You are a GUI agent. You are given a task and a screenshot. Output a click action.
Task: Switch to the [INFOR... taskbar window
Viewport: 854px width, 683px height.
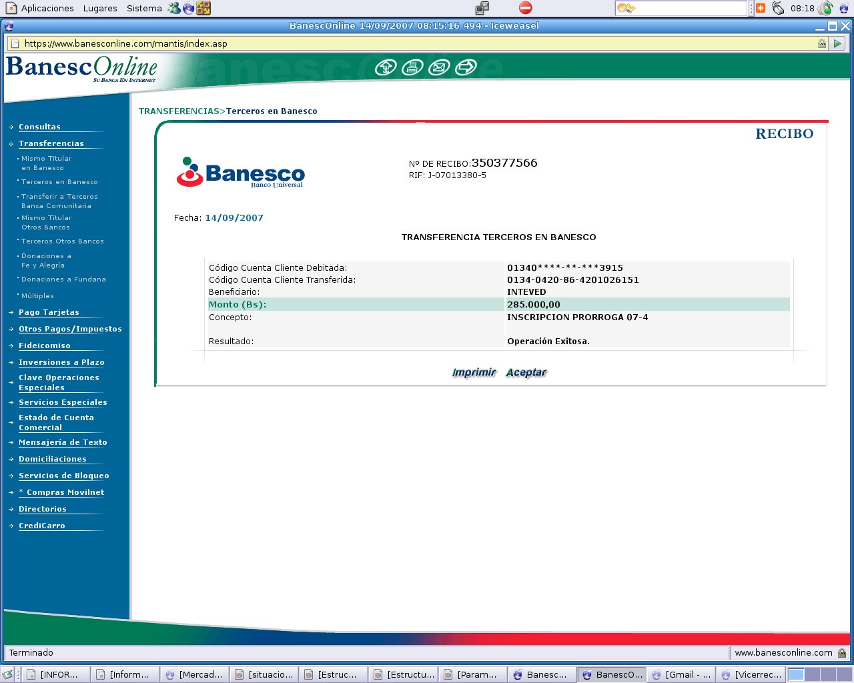(x=55, y=674)
